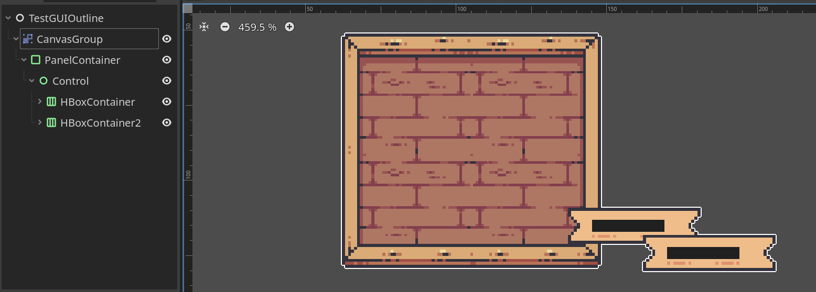This screenshot has height=292, width=816.
Task: Hide the HBoxContainer node
Action: (x=167, y=102)
